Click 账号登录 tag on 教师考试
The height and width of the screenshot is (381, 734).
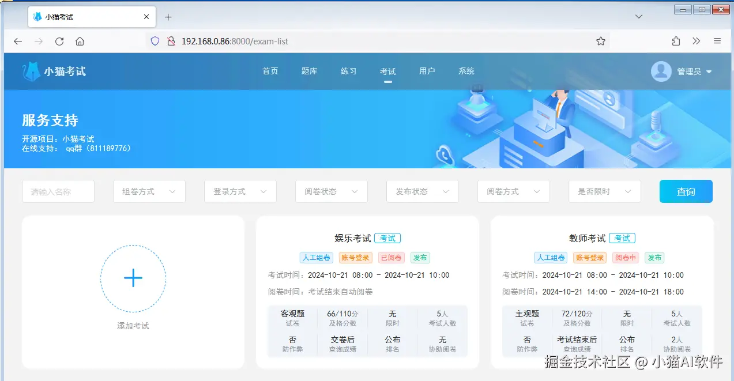coord(590,258)
